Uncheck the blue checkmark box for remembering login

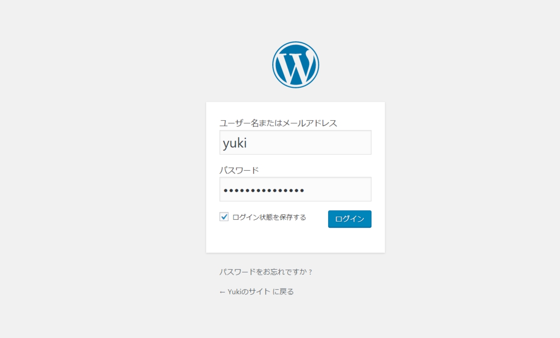pyautogui.click(x=224, y=217)
